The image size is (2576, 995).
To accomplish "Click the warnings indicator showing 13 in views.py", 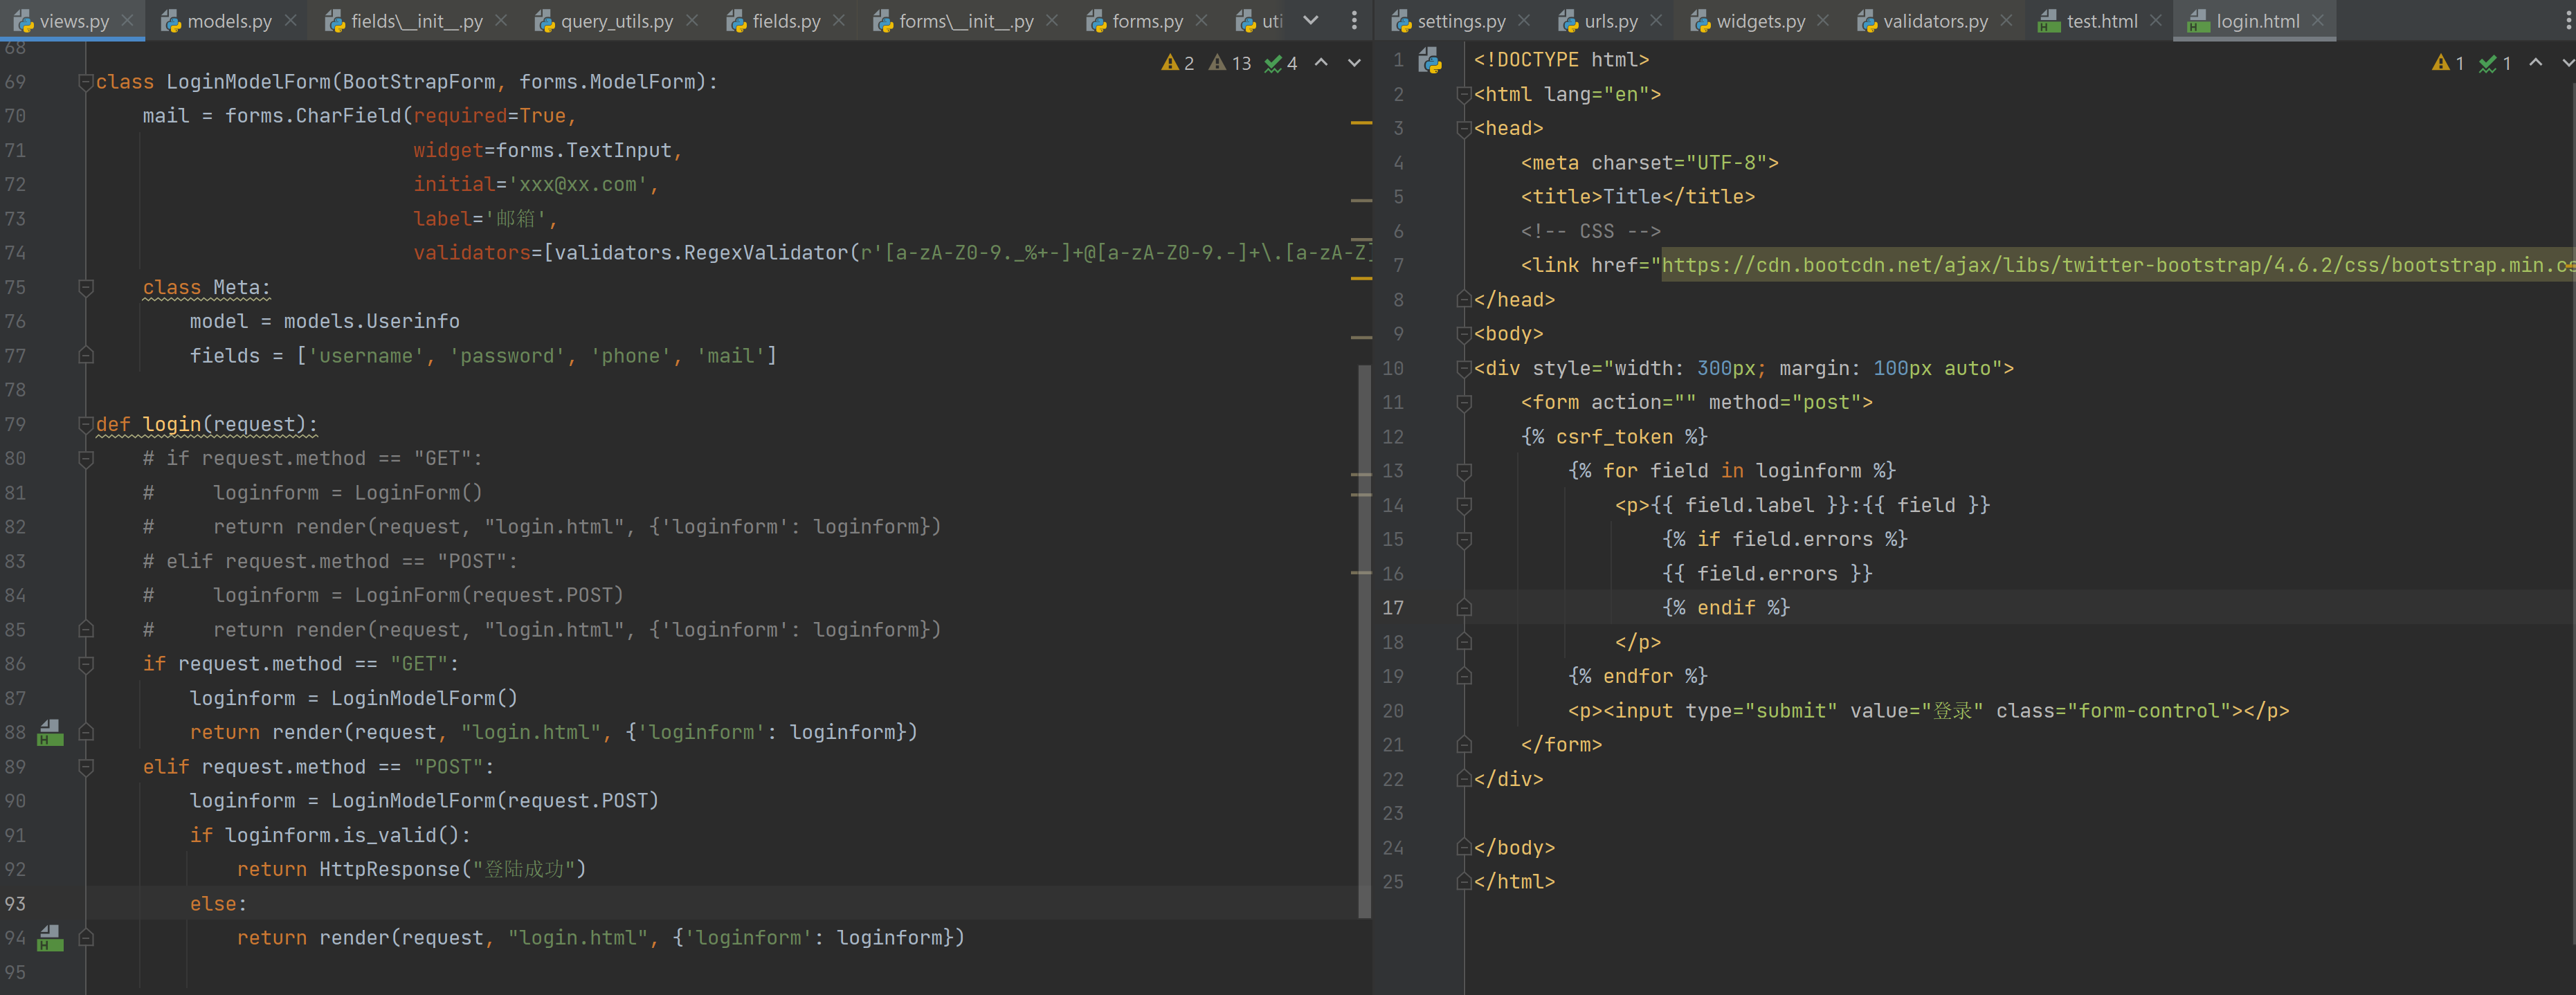I will click(1230, 63).
